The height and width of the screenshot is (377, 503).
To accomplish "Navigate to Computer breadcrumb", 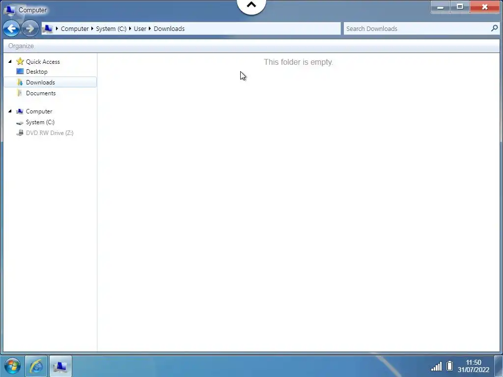I will (75, 28).
